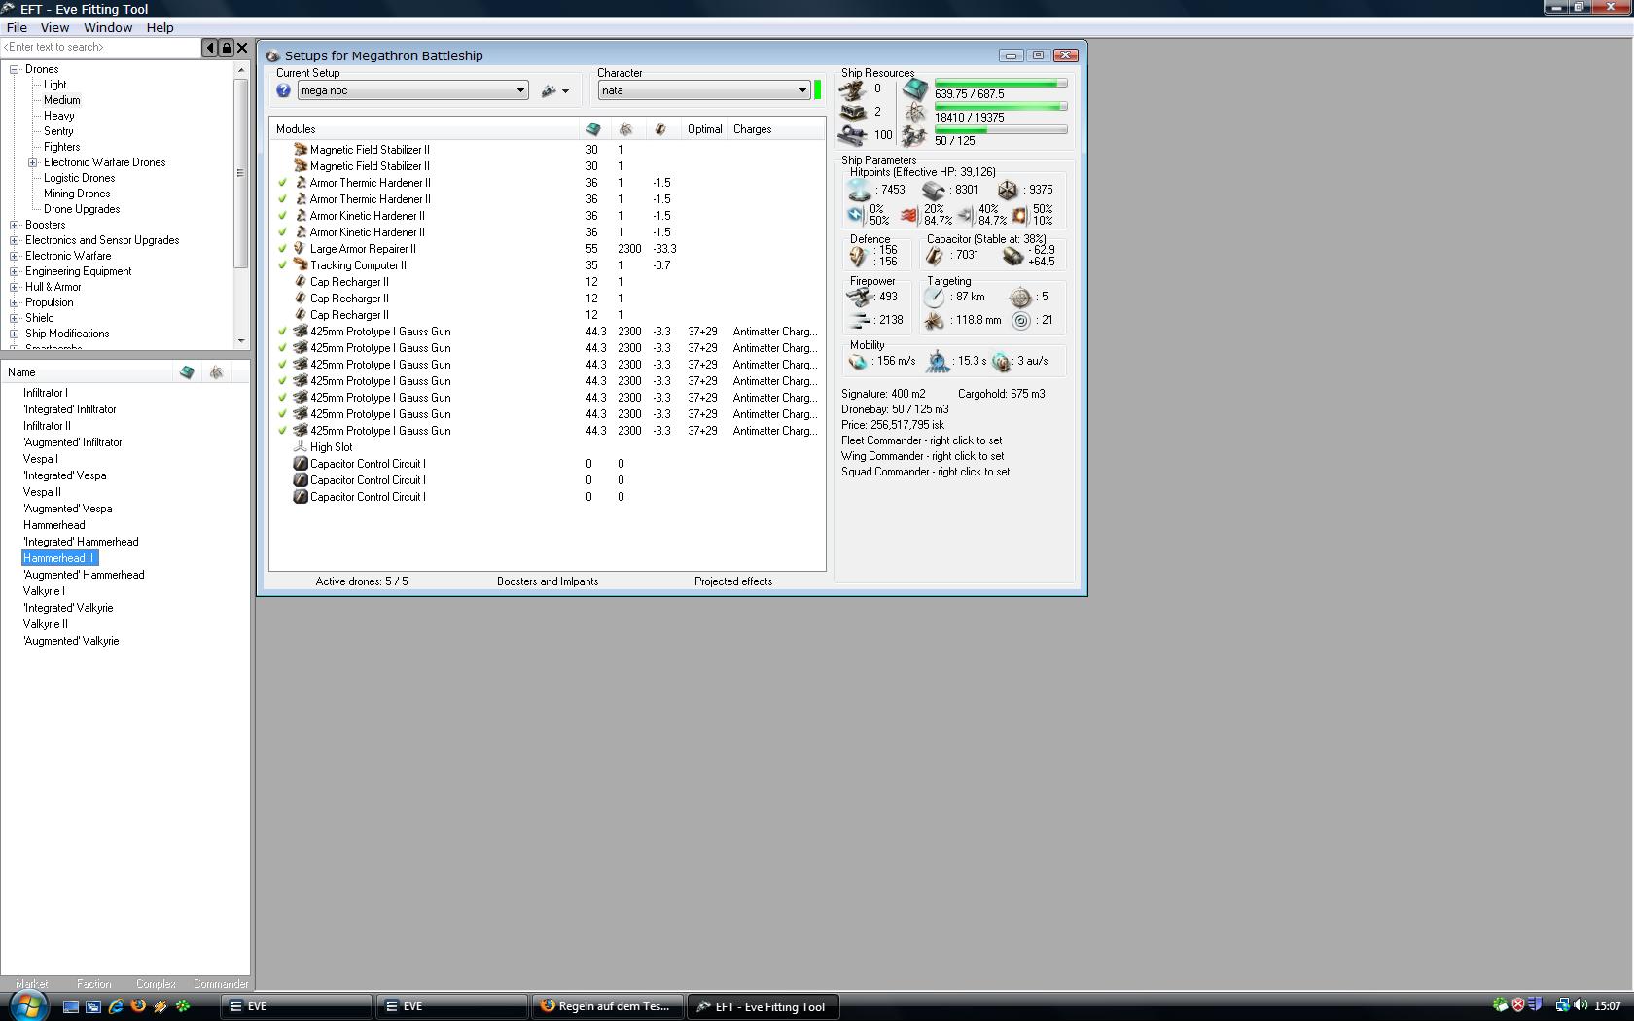
Task: Switch to the Faction tab
Action: (94, 984)
